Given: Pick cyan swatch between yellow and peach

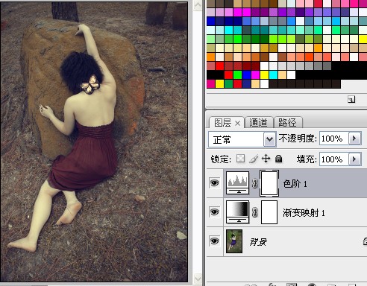Looking at the screenshot, I should pyautogui.click(x=273, y=74).
